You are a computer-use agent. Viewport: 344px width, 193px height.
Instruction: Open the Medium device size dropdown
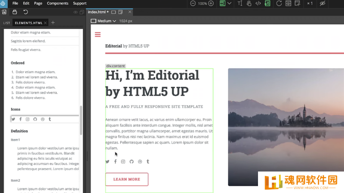click(107, 21)
